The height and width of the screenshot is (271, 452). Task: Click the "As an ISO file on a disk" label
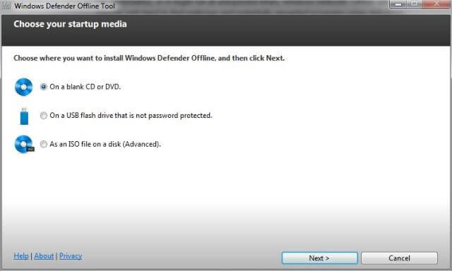click(105, 144)
